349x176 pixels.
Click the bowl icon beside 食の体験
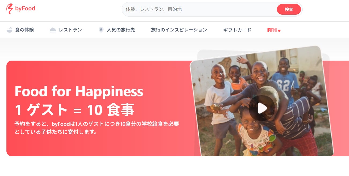tap(10, 30)
